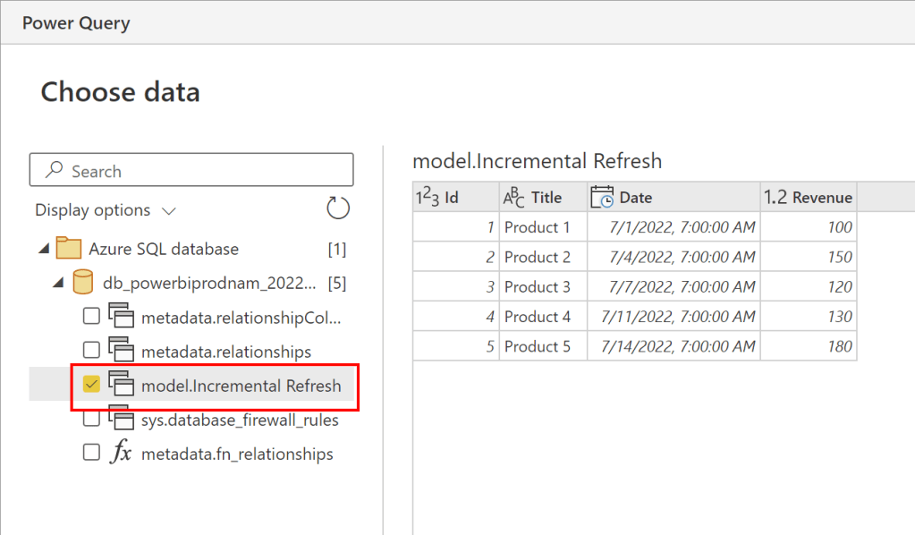The height and width of the screenshot is (535, 915).
Task: Click the db_powerbiprodnam database cylinder icon
Action: click(83, 283)
